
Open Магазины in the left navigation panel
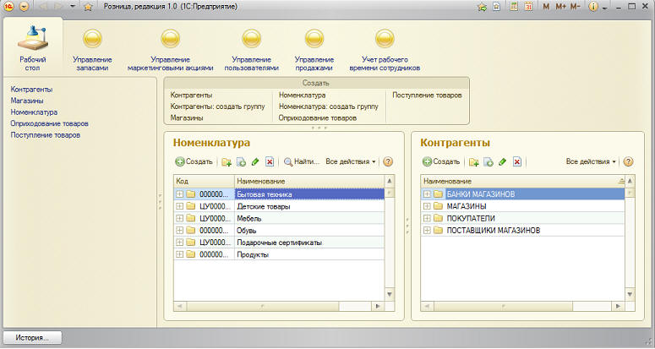pos(27,101)
